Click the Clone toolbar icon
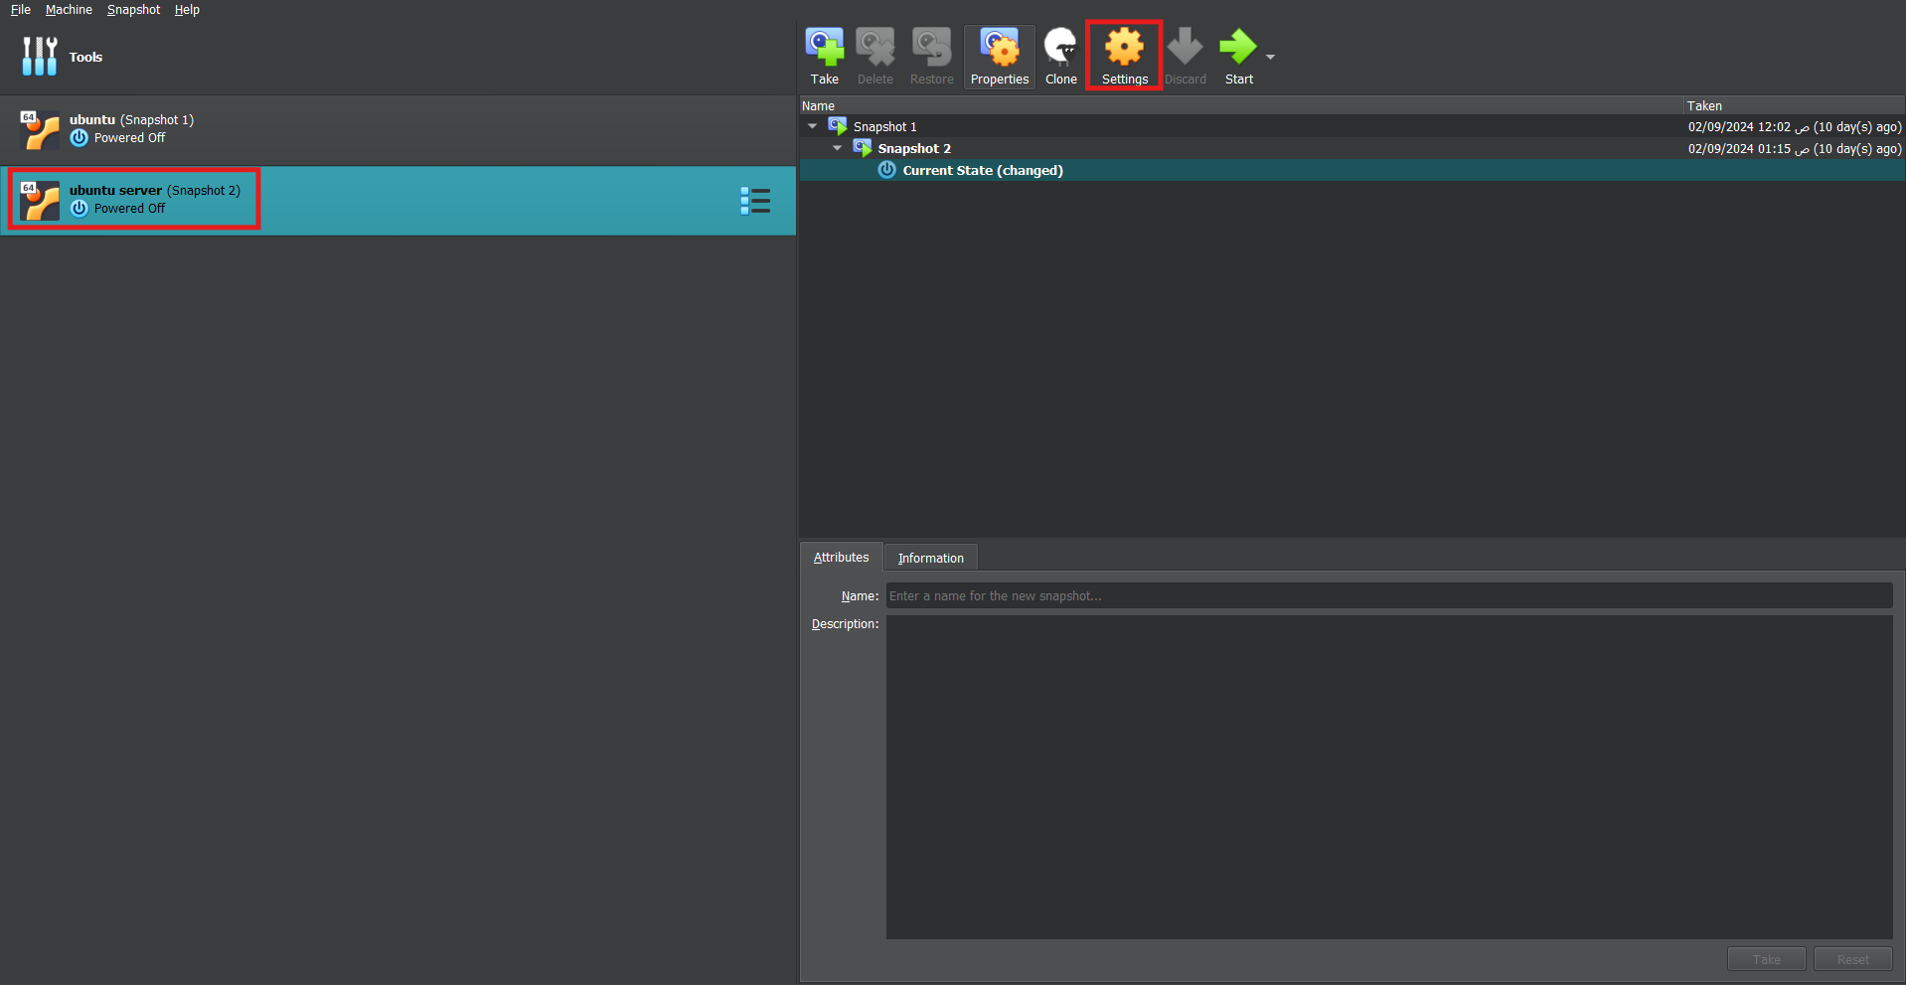1906x985 pixels. (x=1060, y=47)
